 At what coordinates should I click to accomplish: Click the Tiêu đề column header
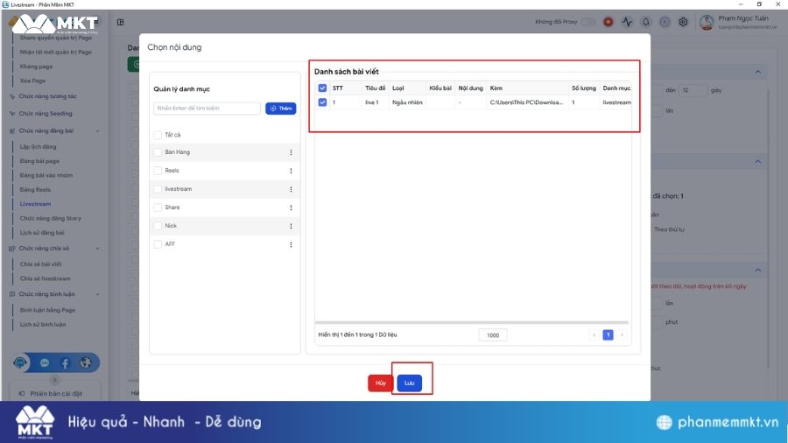(375, 88)
